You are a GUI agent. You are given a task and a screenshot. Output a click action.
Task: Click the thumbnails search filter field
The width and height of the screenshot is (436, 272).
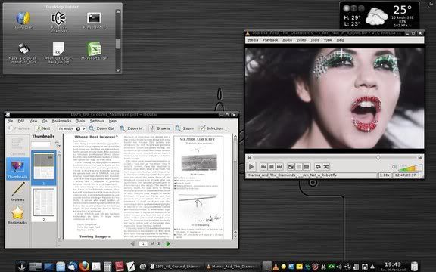[41, 144]
